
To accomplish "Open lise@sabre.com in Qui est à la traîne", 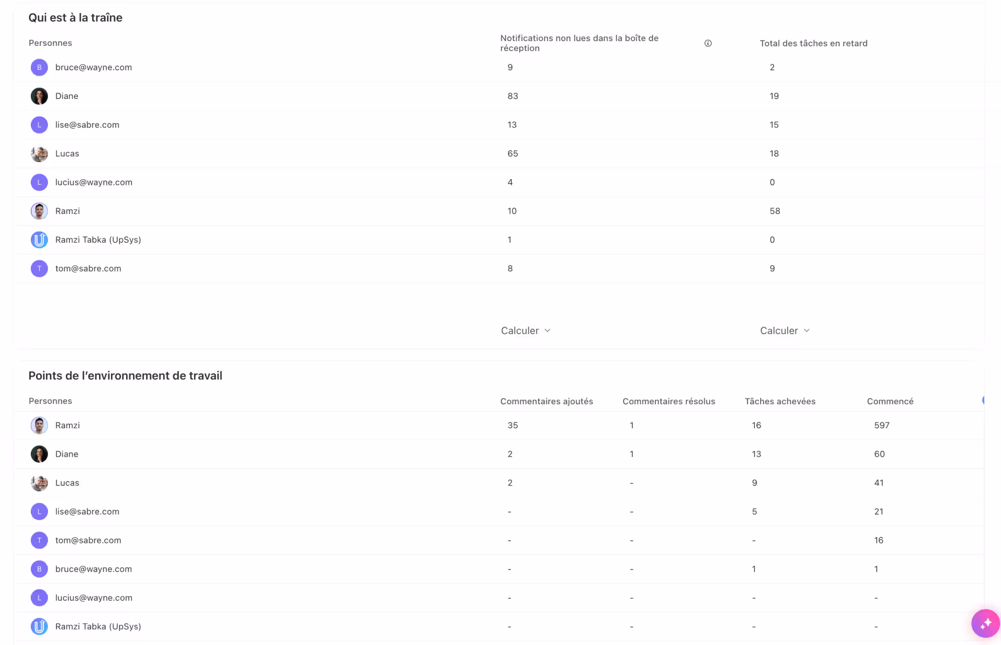I will coord(87,125).
